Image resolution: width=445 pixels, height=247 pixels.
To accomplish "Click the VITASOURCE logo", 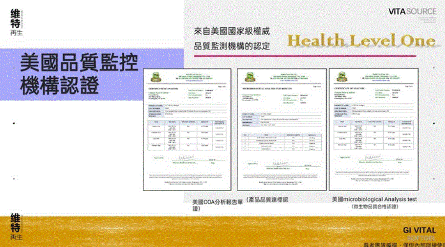I will click(412, 12).
